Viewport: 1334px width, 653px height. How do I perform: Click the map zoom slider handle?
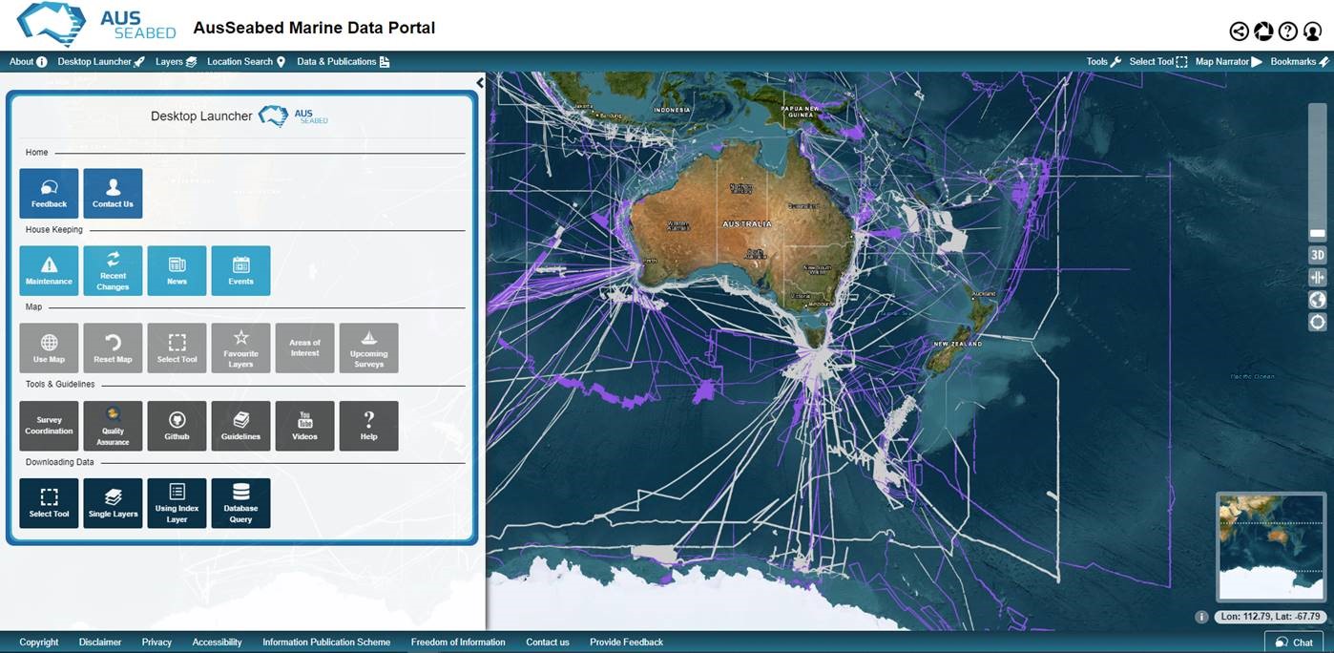(x=1317, y=234)
